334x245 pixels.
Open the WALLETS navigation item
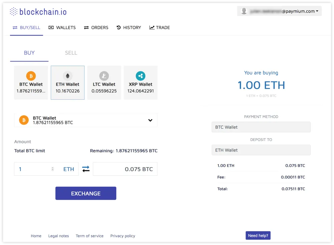[62, 28]
